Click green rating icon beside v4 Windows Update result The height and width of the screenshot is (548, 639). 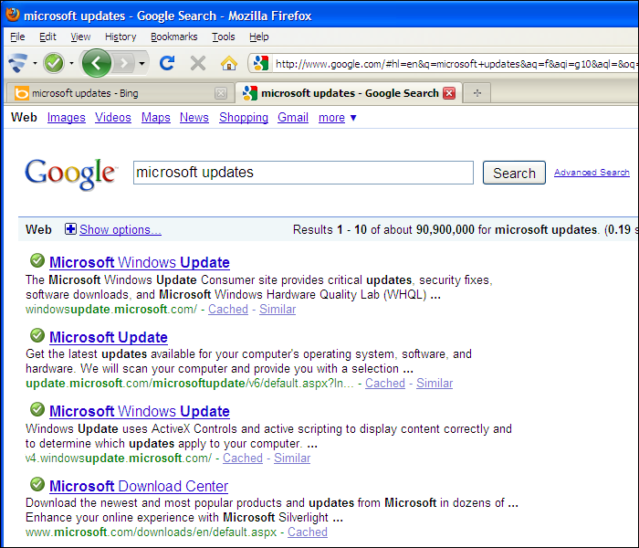[x=37, y=409]
